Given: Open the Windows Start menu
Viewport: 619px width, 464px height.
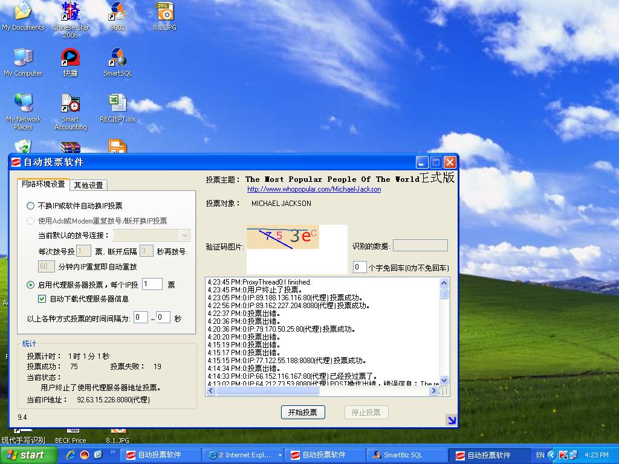Looking at the screenshot, I should coord(25,456).
